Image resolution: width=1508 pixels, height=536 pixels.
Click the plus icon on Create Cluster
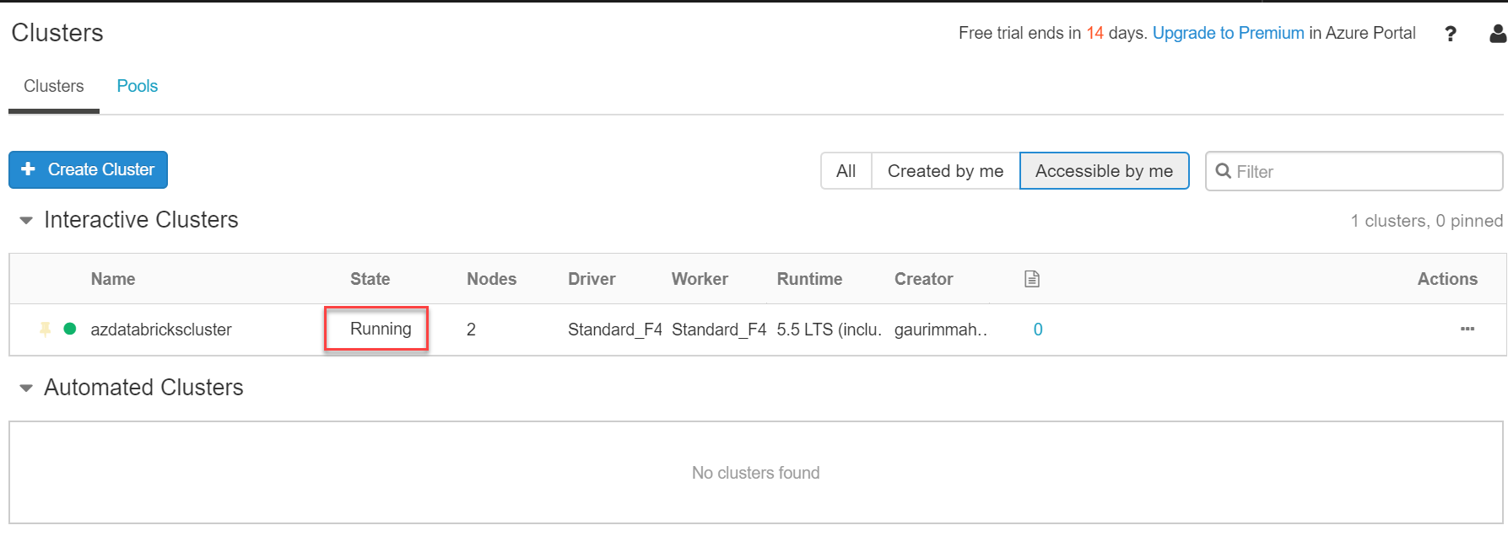28,169
